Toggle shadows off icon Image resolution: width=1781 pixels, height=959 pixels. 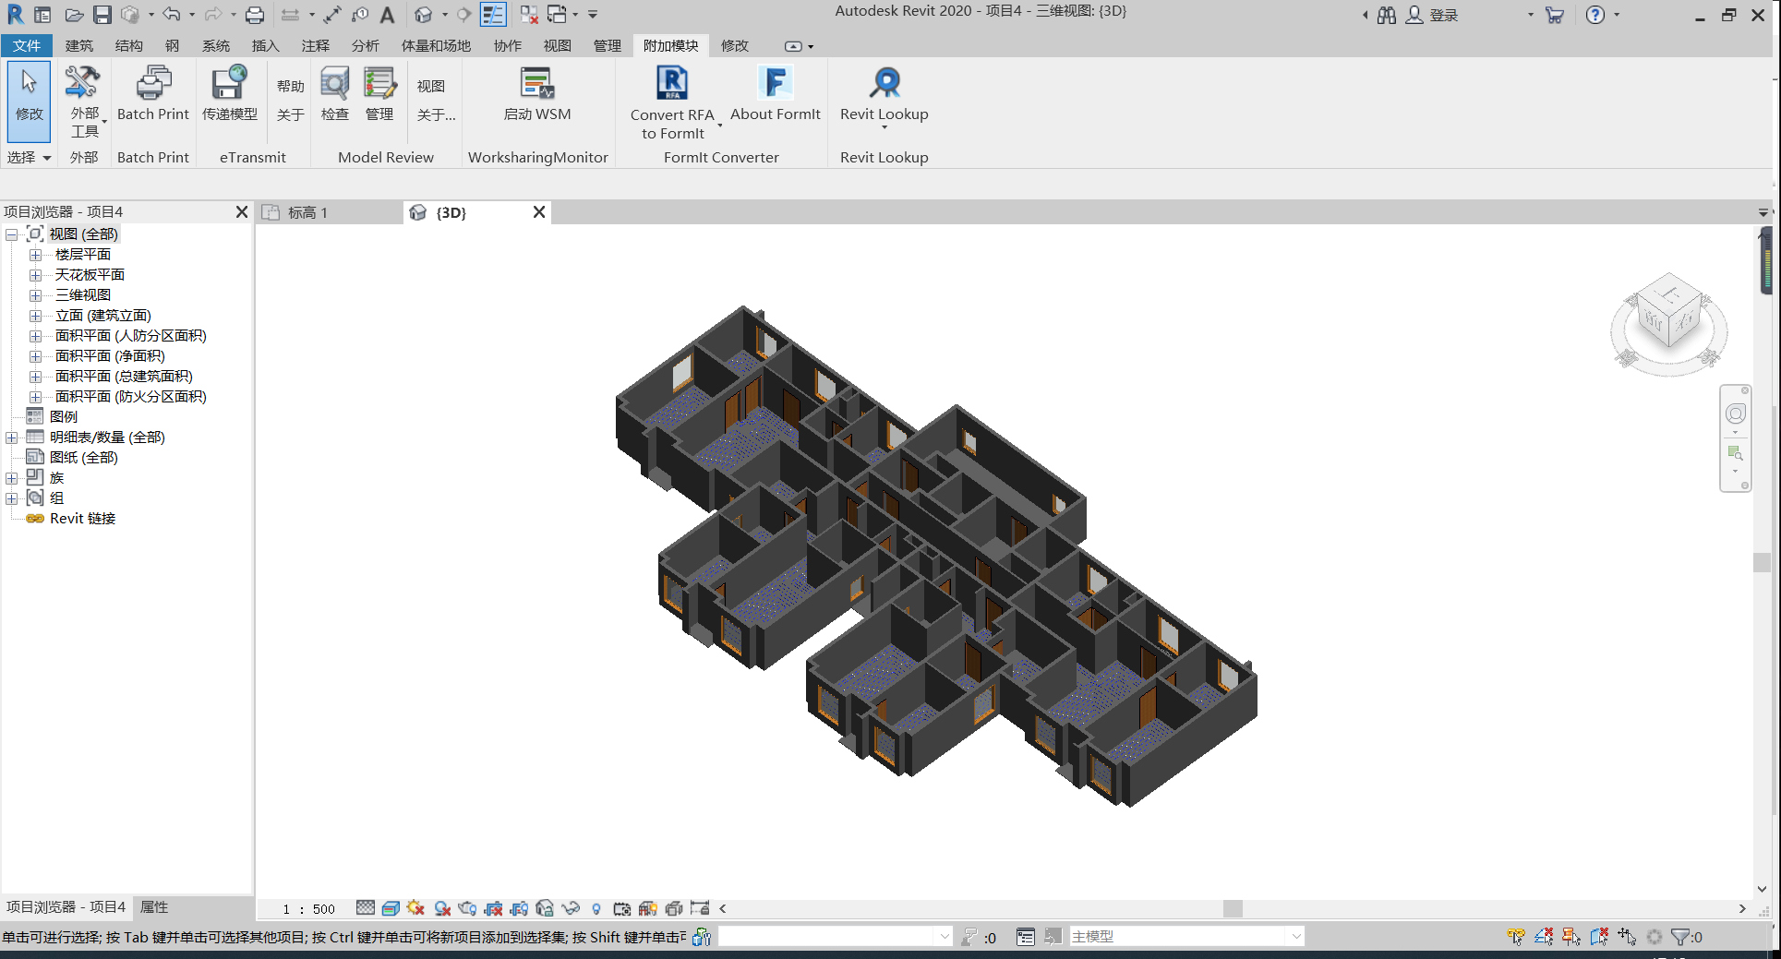pyautogui.click(x=442, y=908)
